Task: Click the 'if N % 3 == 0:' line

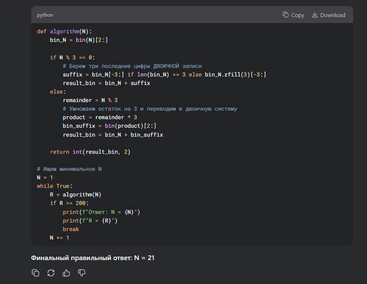Action: [72, 58]
